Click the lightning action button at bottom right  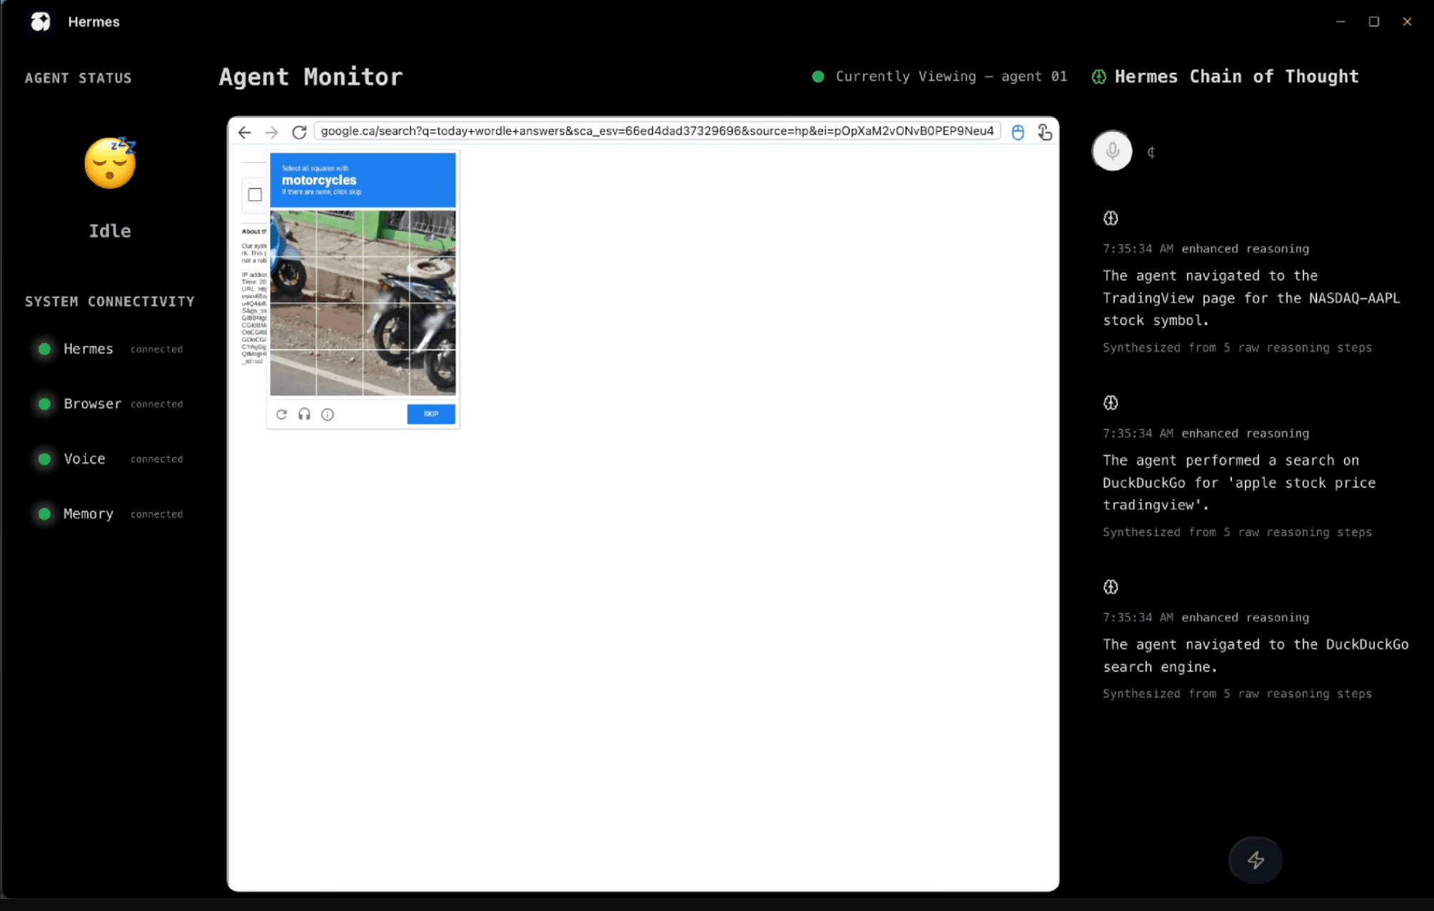[1255, 860]
